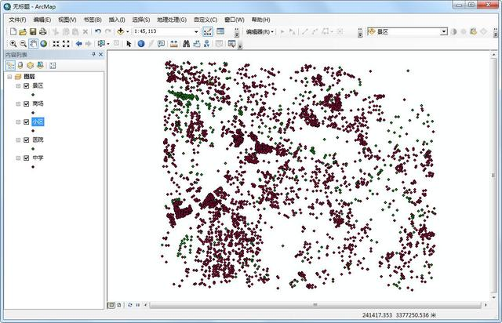Open the HTML Popup tool
Viewport: 502px width, 323px height.
(x=161, y=44)
